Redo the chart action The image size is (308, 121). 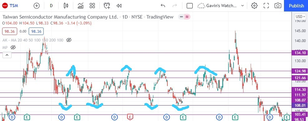(x=174, y=6)
